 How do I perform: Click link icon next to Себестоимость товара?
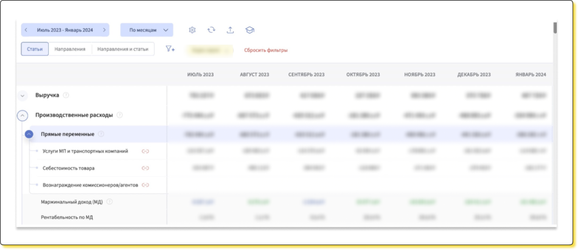[145, 168]
